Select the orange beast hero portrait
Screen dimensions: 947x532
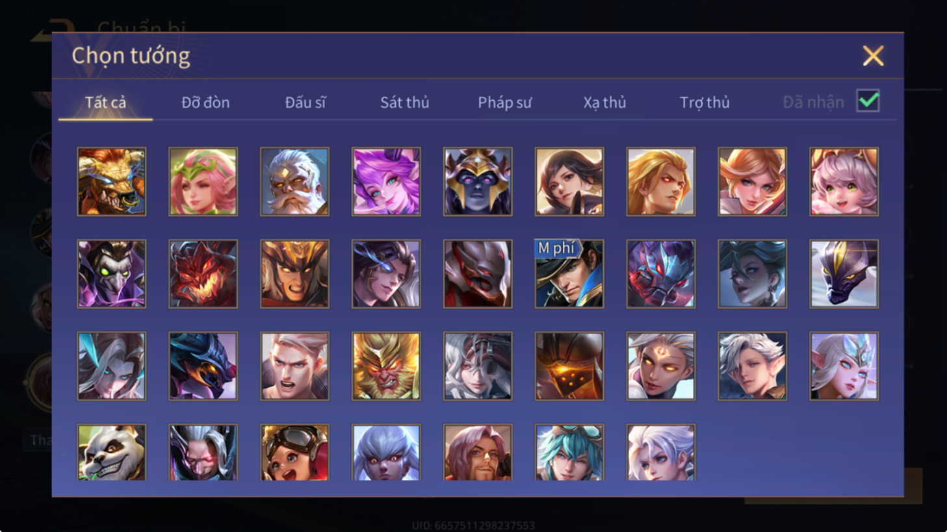[112, 181]
